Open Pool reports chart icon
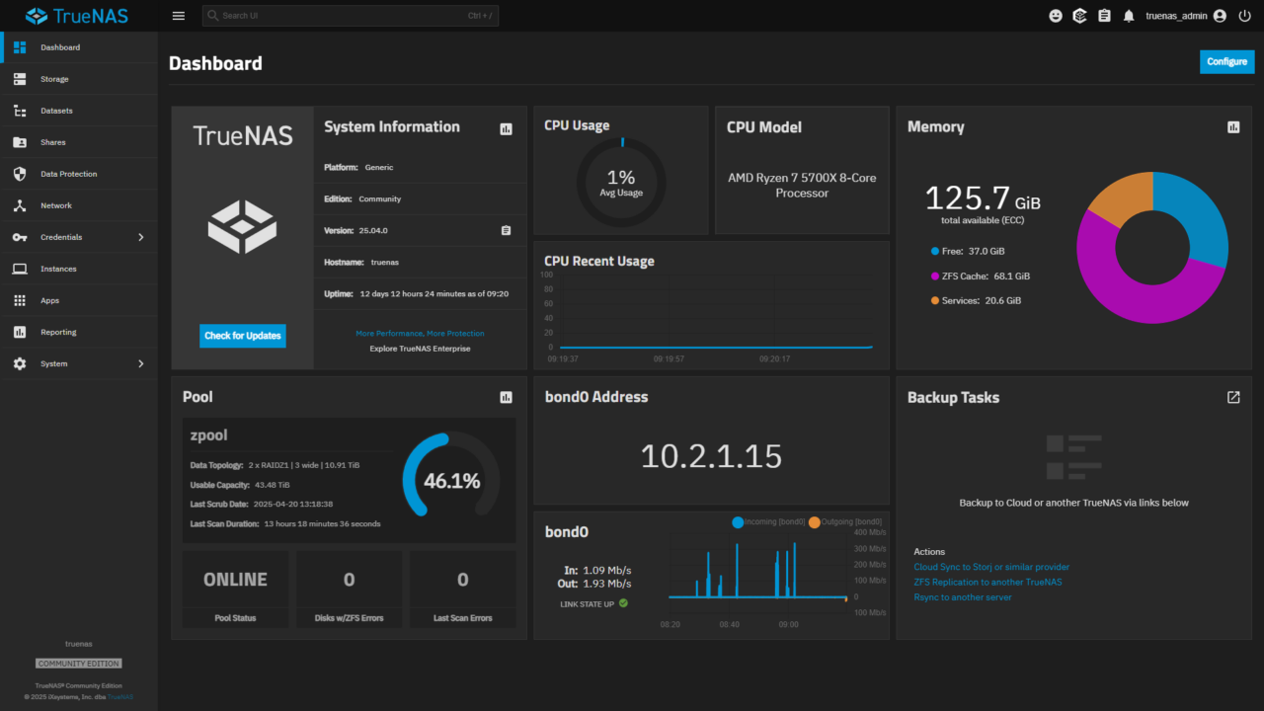The width and height of the screenshot is (1264, 711). coord(507,397)
